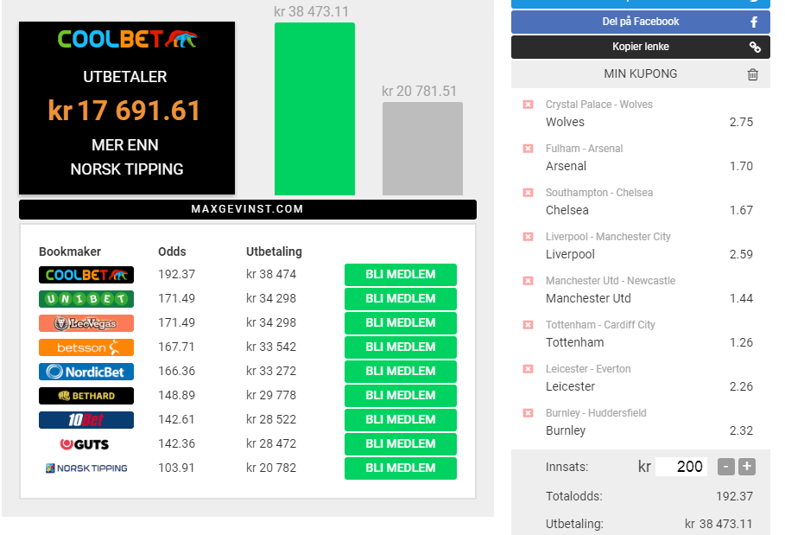785x535 pixels.
Task: Remove Liverpool - Manchester City bet
Action: point(528,237)
